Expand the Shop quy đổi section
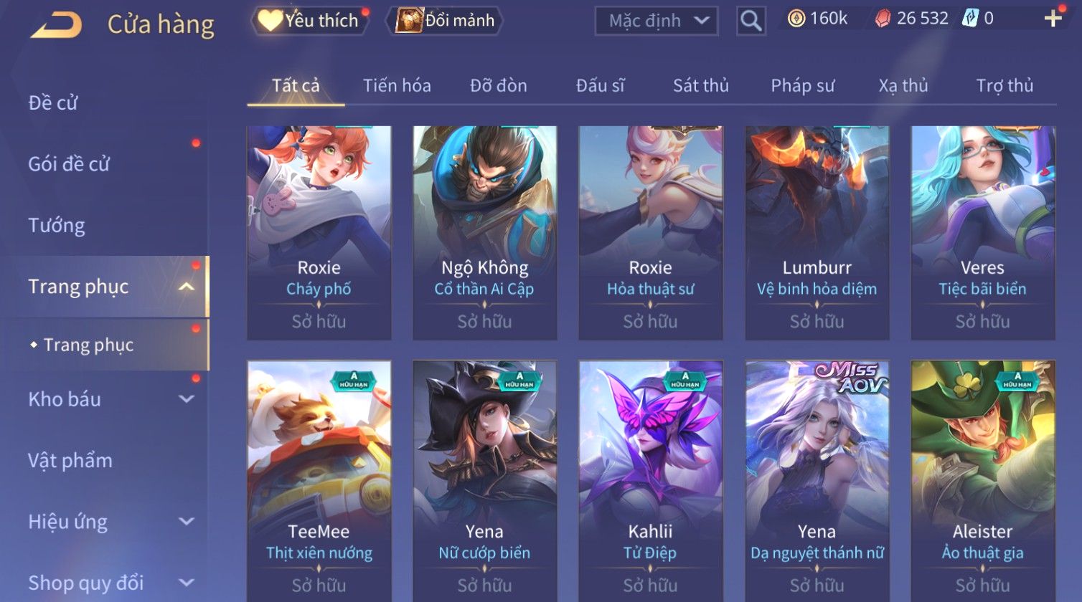The height and width of the screenshot is (602, 1082). 186,583
